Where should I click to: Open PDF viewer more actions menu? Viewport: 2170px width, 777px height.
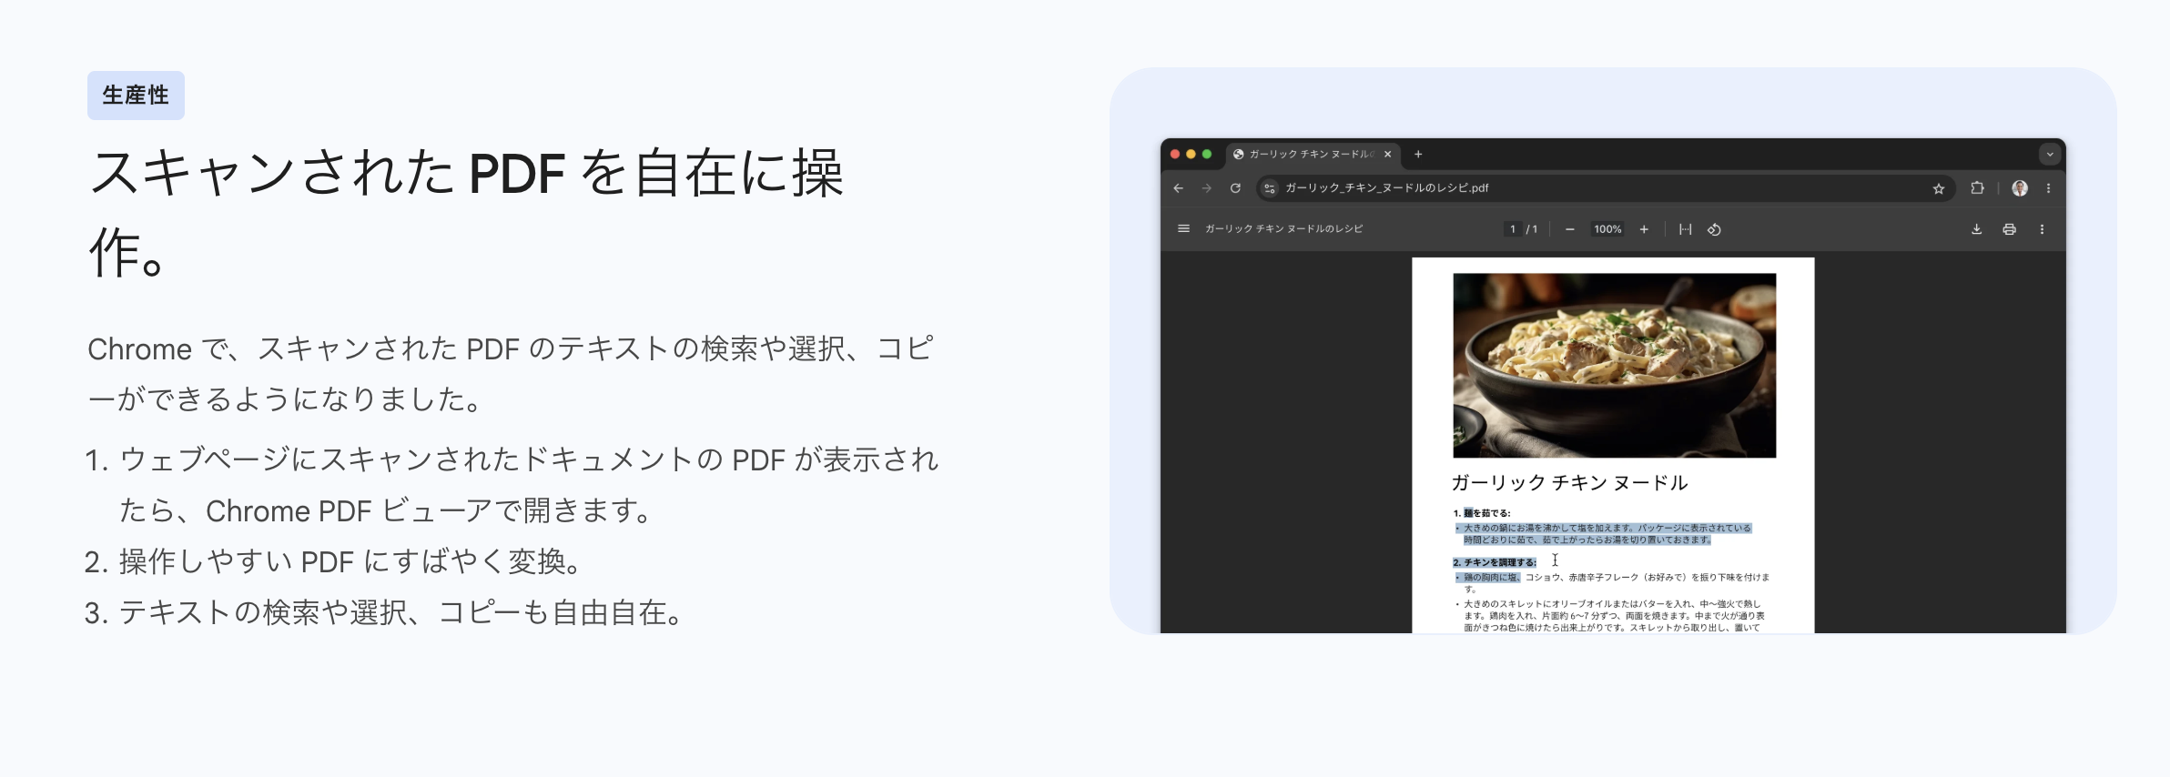click(x=2042, y=229)
